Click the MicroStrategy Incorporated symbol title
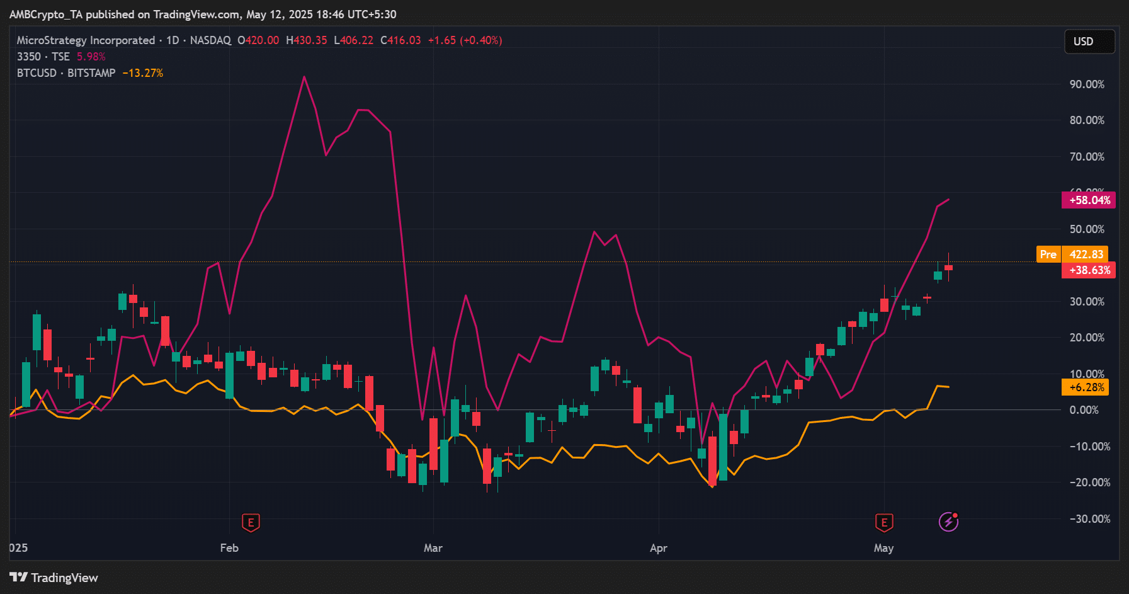 (x=86, y=40)
